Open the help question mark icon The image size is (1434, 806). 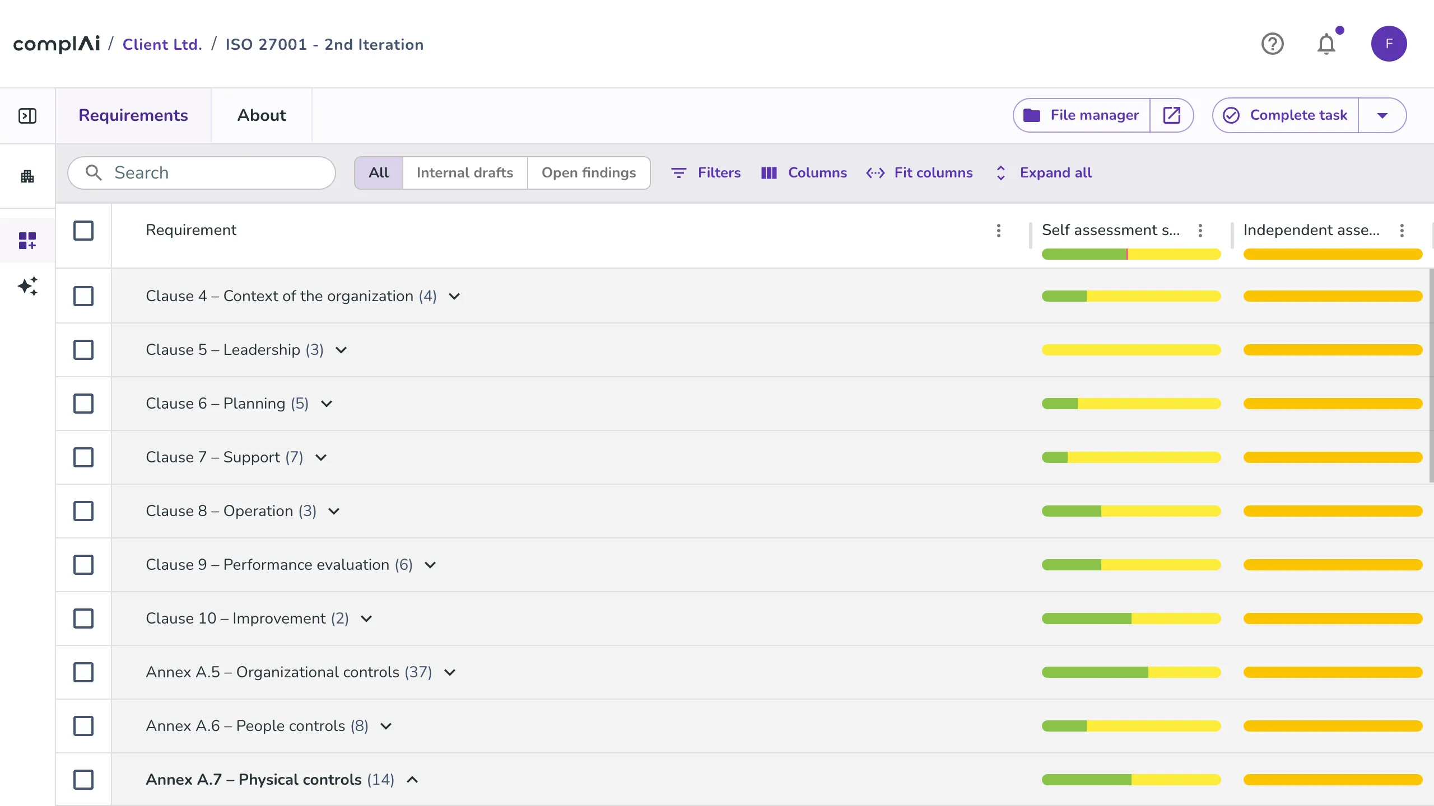point(1272,44)
